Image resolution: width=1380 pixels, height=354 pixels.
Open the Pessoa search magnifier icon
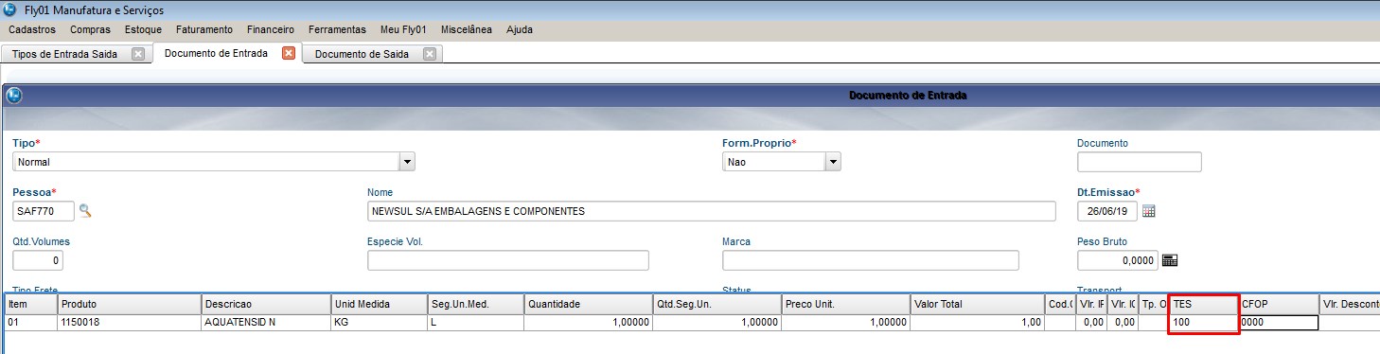pyautogui.click(x=85, y=211)
